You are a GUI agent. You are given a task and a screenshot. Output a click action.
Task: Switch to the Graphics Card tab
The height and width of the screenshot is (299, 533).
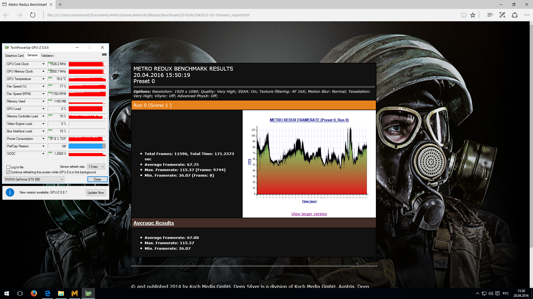click(x=14, y=56)
